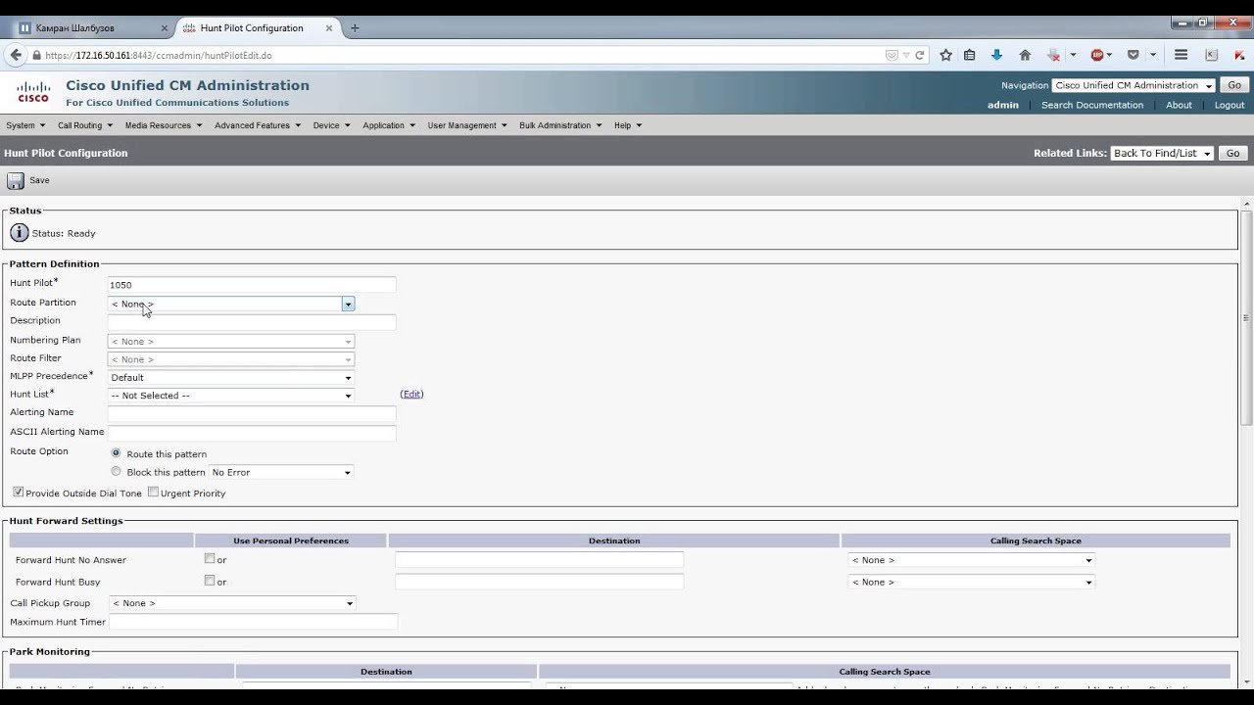The height and width of the screenshot is (705, 1254).
Task: Open the Bulk Administration menu
Action: 560,125
